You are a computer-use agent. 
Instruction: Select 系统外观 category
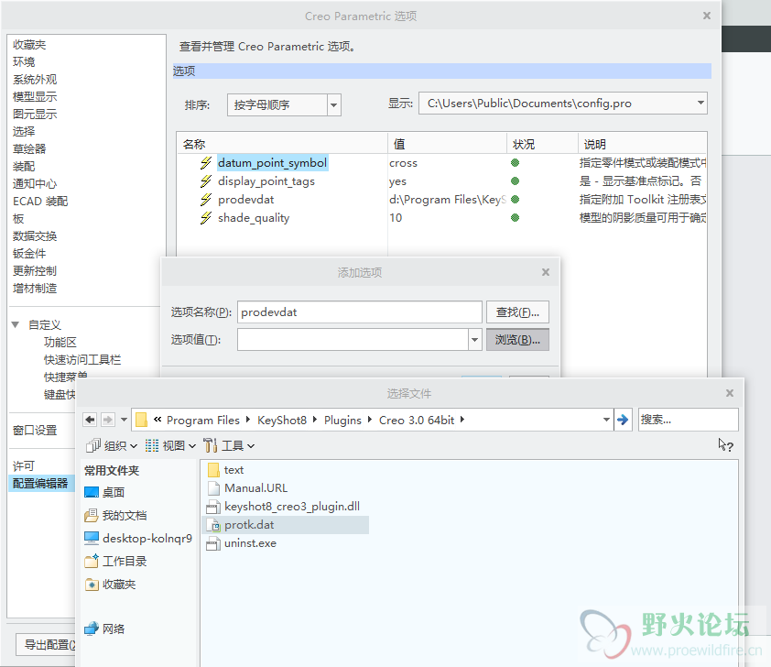click(35, 79)
